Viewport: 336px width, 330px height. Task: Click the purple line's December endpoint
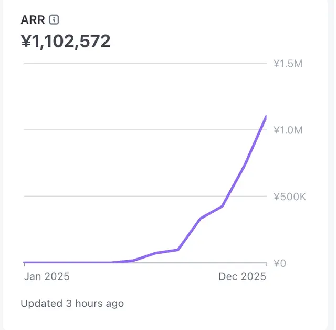266,116
